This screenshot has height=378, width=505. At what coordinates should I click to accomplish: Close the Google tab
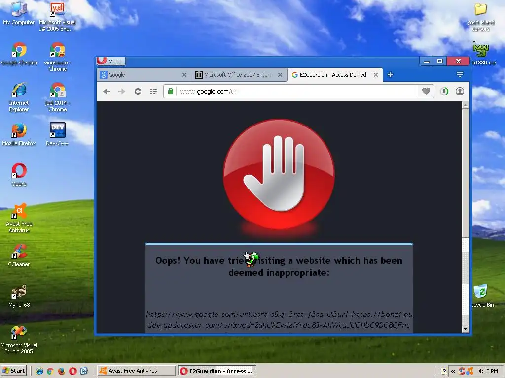coord(184,75)
